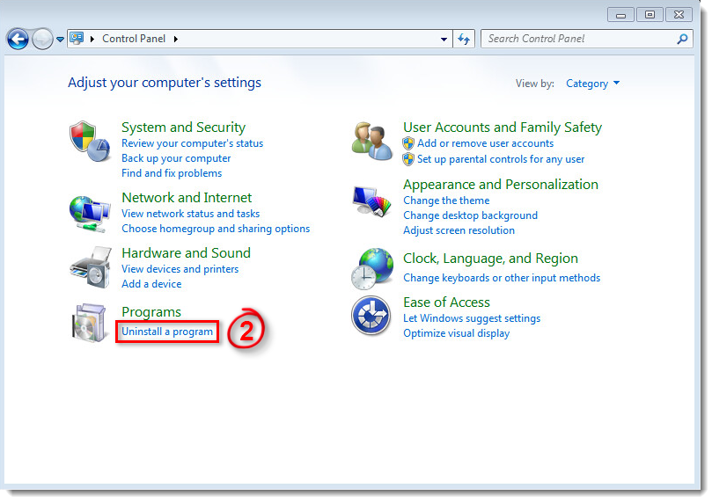Click the Ease of Access icon

pos(371,315)
